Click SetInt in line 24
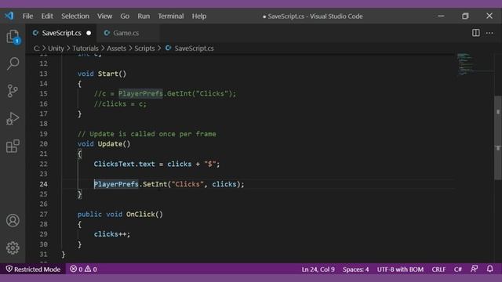The width and height of the screenshot is (502, 282). 155,184
